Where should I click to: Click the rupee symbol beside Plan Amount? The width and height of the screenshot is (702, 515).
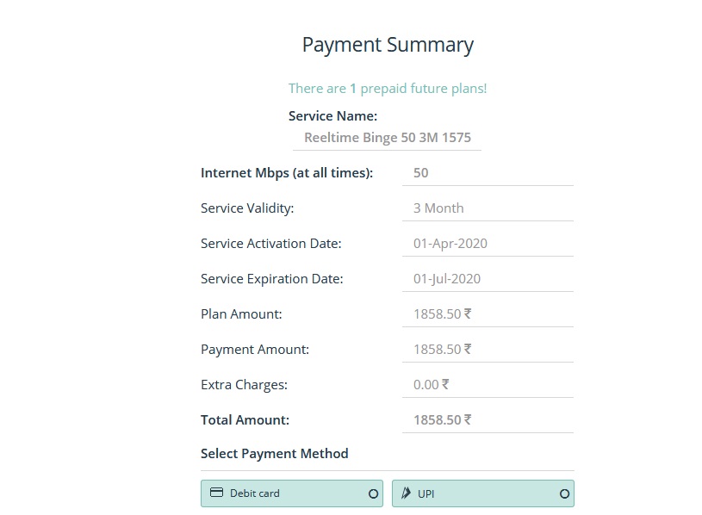coord(468,314)
